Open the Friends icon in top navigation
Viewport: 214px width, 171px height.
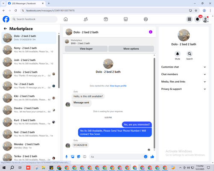click(86, 19)
